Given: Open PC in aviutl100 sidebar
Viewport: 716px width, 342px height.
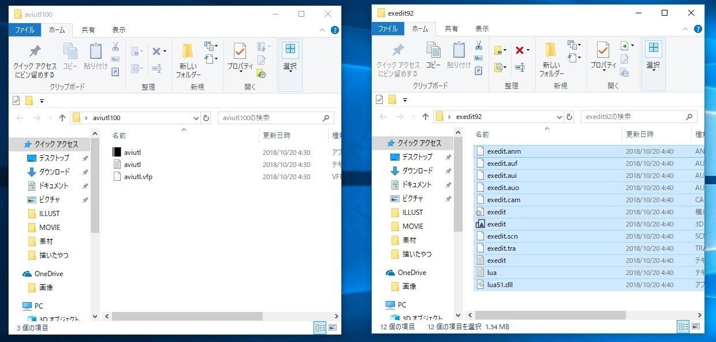Looking at the screenshot, I should point(39,306).
